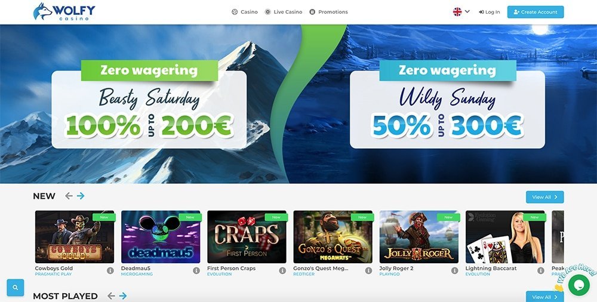Image resolution: width=597 pixels, height=302 pixels.
Task: Open the Gonzo's Quest Megaways thumbnail
Action: (x=333, y=237)
